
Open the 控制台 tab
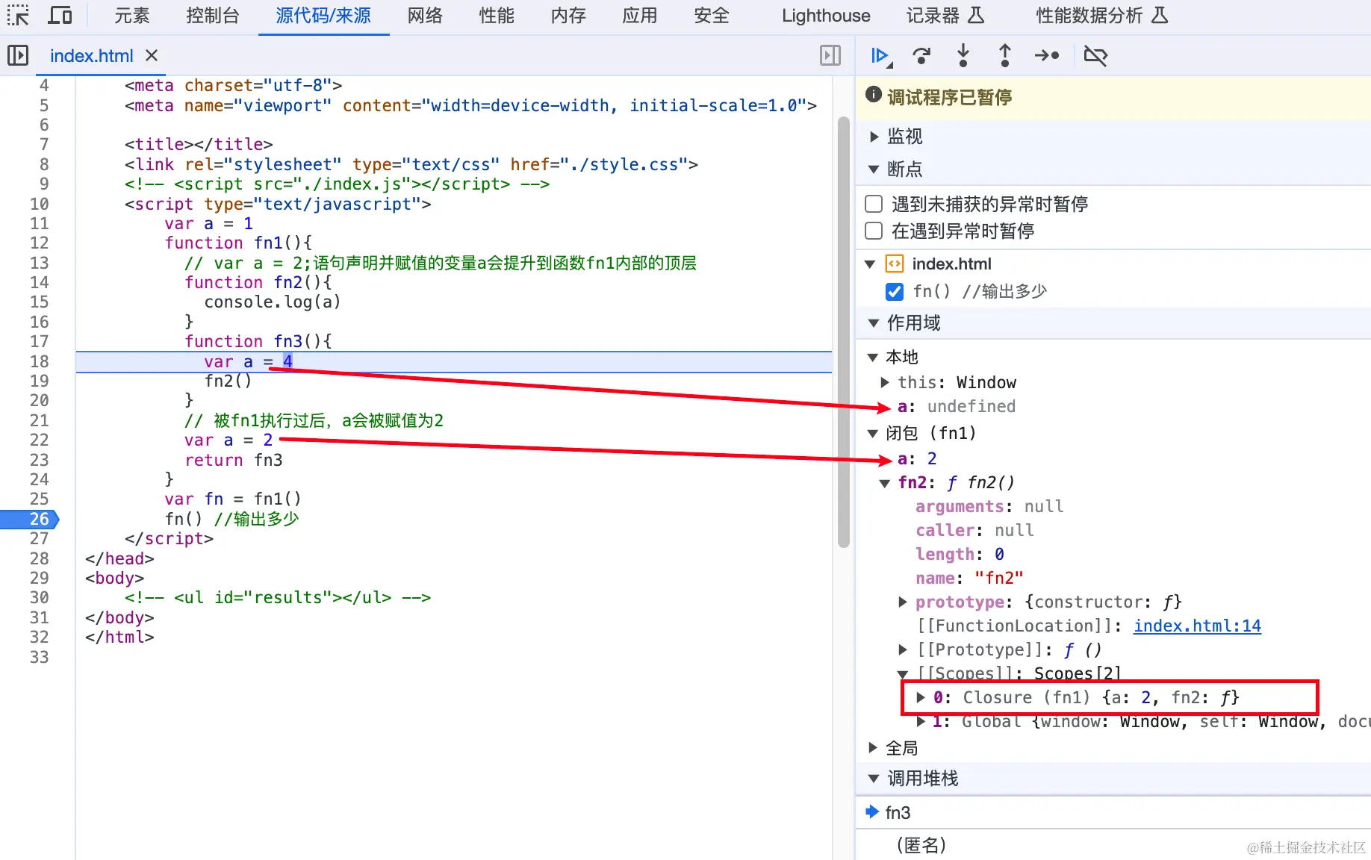213,16
